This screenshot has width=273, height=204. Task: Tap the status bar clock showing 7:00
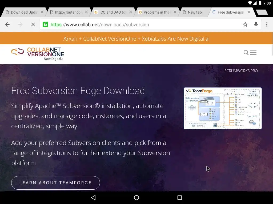click(x=267, y=3)
